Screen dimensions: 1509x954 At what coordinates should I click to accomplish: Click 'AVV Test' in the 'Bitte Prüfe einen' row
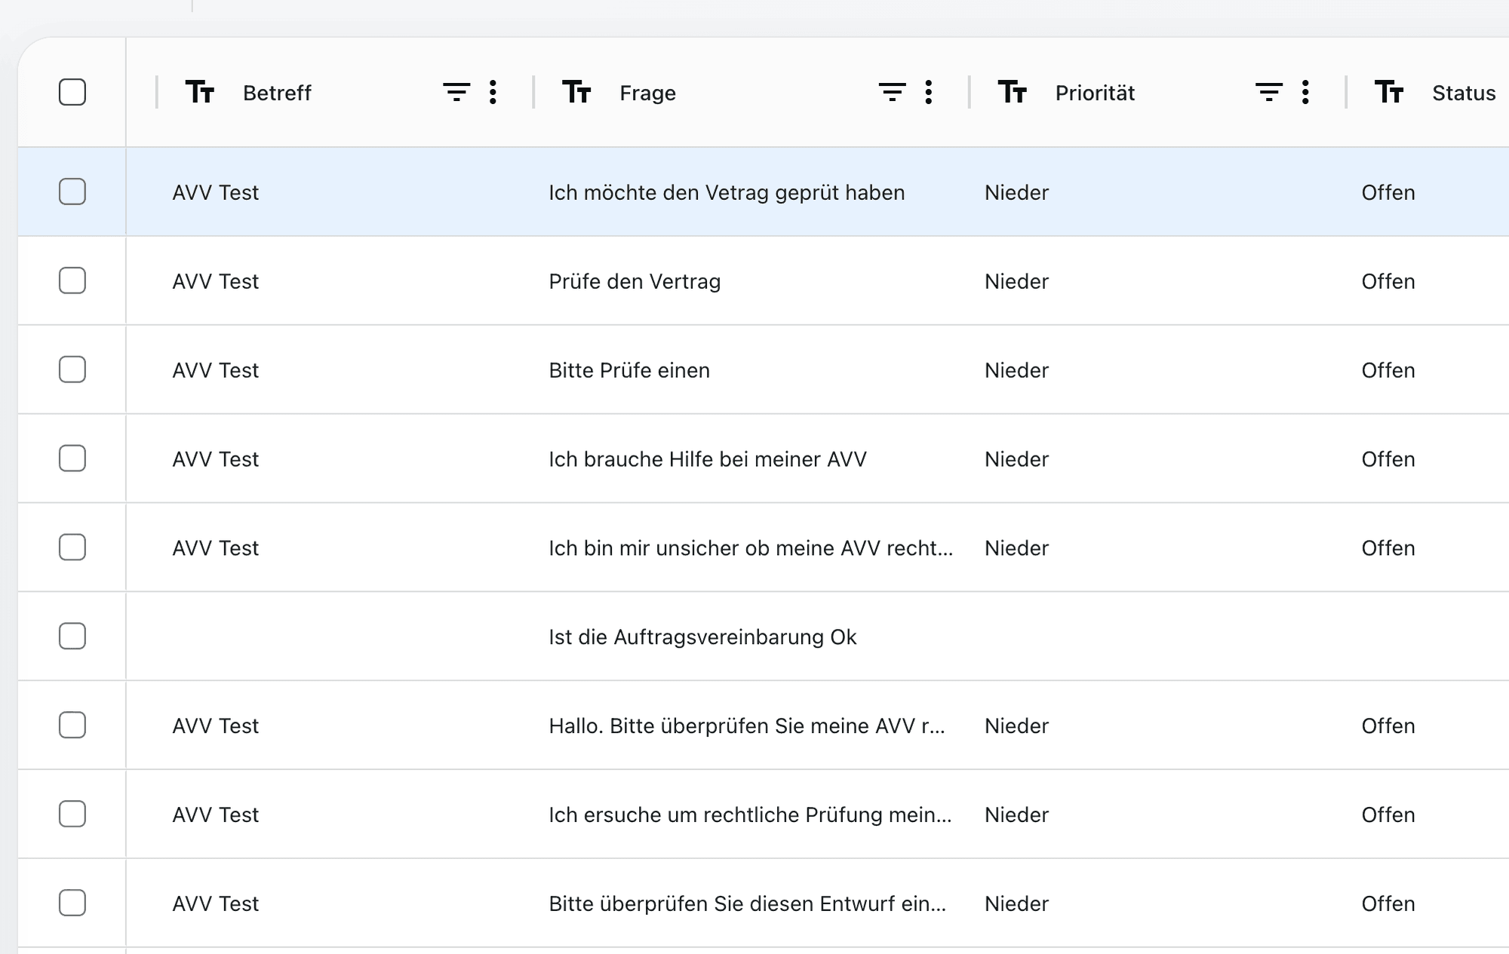click(215, 370)
